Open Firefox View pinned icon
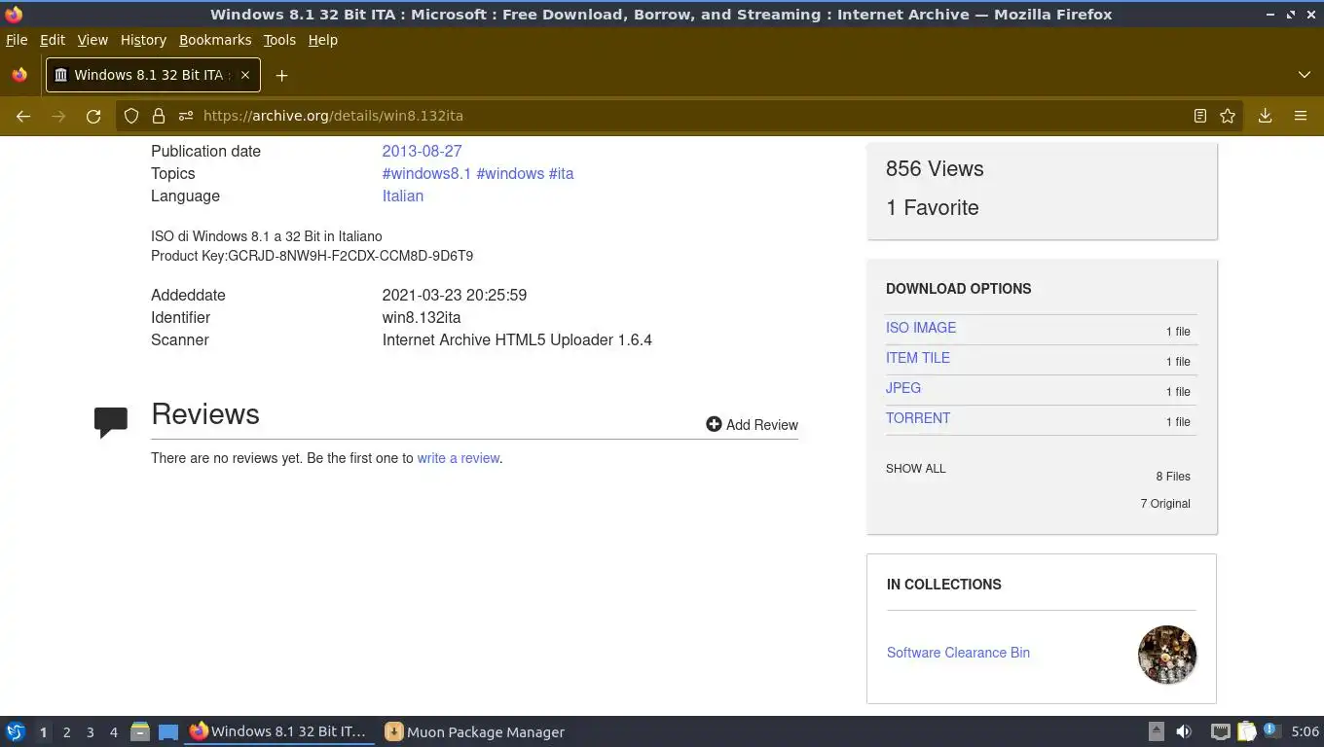 tap(19, 75)
